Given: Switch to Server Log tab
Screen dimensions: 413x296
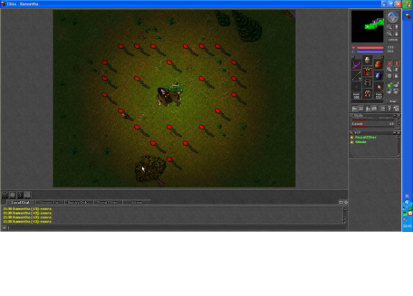Looking at the screenshot, I should [50, 202].
